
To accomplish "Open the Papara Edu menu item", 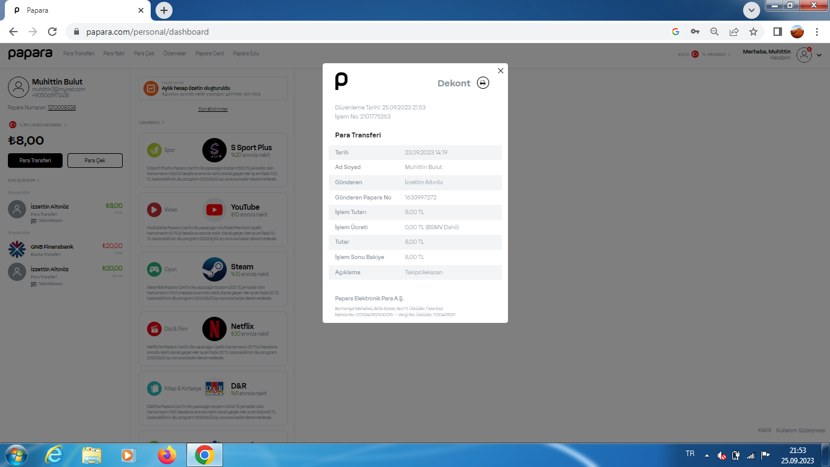I will [246, 54].
